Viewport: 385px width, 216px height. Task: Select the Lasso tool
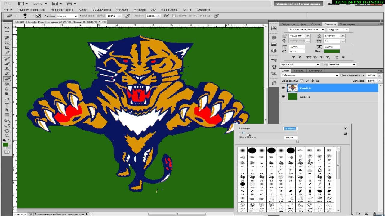tap(7, 38)
